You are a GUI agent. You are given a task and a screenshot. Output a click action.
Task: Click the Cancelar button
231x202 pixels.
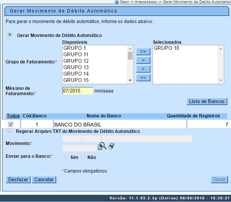(44, 180)
